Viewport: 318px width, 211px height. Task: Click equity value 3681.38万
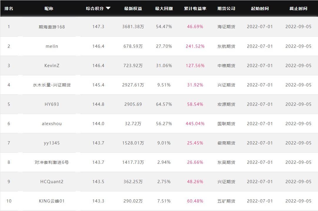click(x=133, y=27)
